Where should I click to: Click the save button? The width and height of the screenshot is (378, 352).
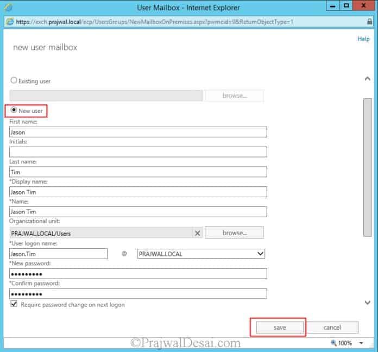[x=280, y=328]
